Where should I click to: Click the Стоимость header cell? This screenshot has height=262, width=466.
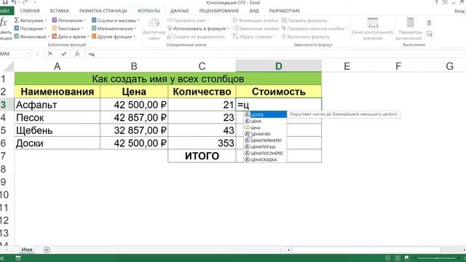[x=278, y=92]
